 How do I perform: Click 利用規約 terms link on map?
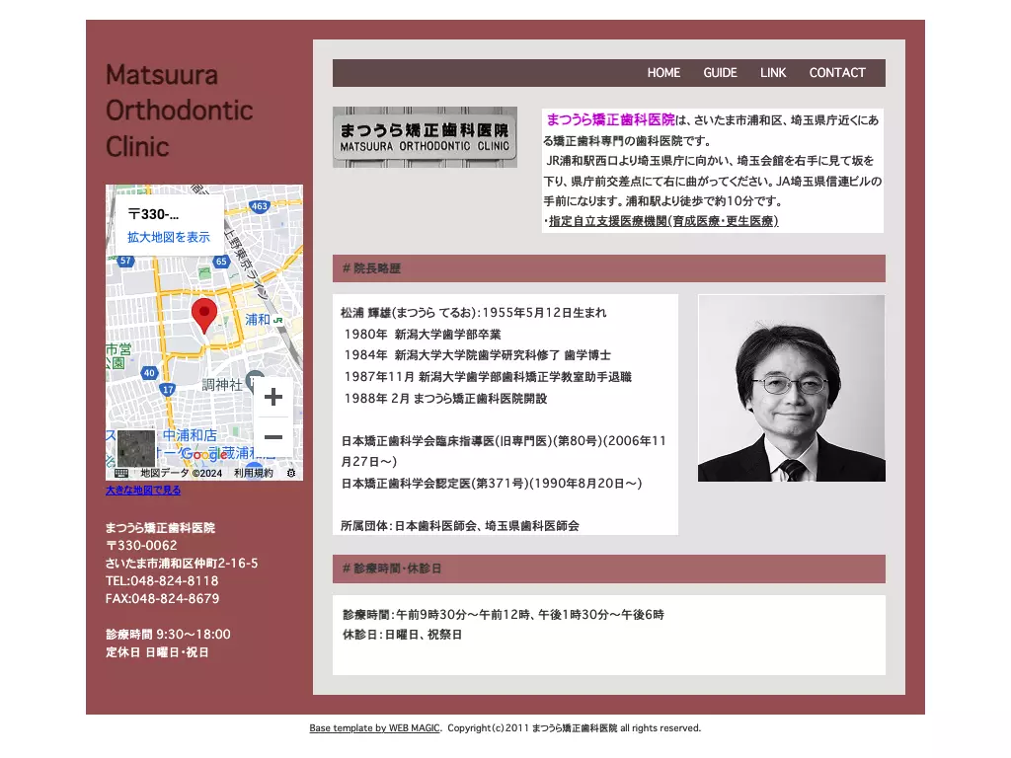254,473
